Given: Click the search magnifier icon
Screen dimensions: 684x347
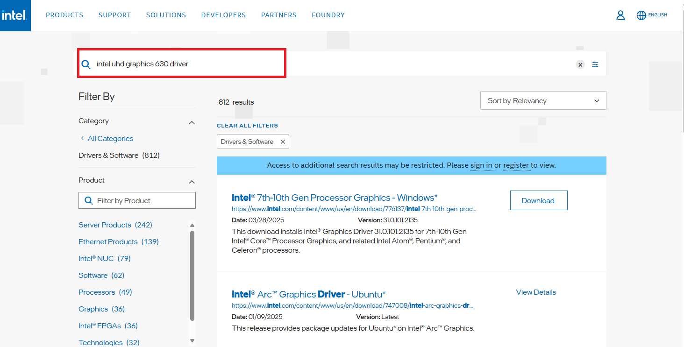Looking at the screenshot, I should click(86, 64).
